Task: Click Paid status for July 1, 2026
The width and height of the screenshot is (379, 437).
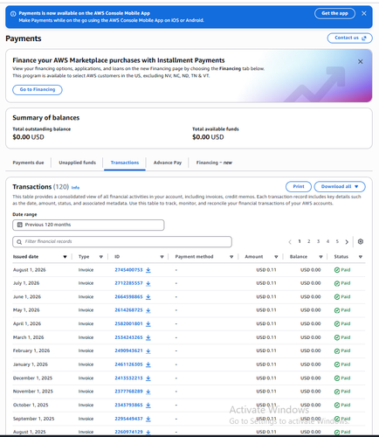Action: [342, 283]
